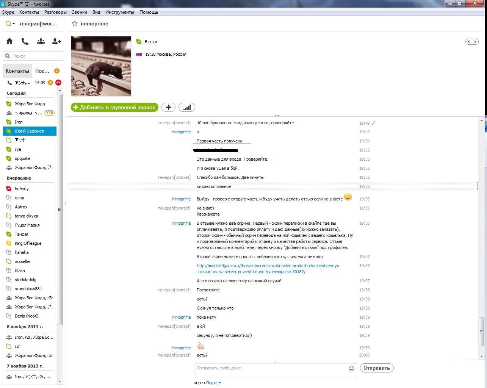Click into the Поиск search field
This screenshot has height=388, width=487.
tap(33, 56)
